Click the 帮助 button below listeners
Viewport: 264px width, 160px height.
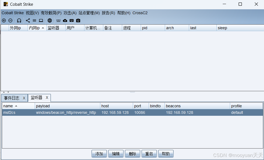pos(166,154)
